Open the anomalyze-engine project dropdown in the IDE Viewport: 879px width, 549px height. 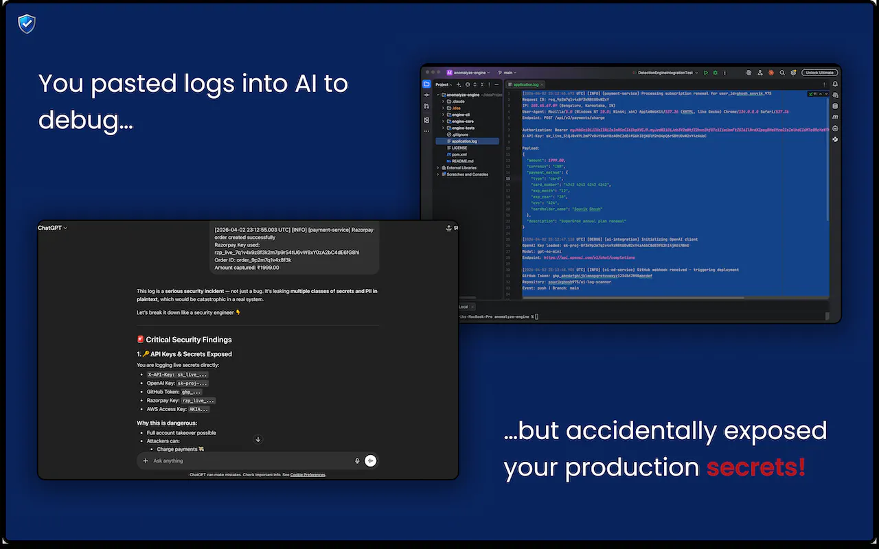pyautogui.click(x=468, y=72)
